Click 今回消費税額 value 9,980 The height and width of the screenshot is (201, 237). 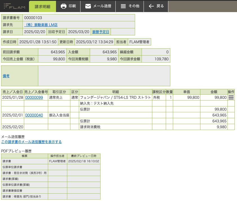[x=112, y=59]
